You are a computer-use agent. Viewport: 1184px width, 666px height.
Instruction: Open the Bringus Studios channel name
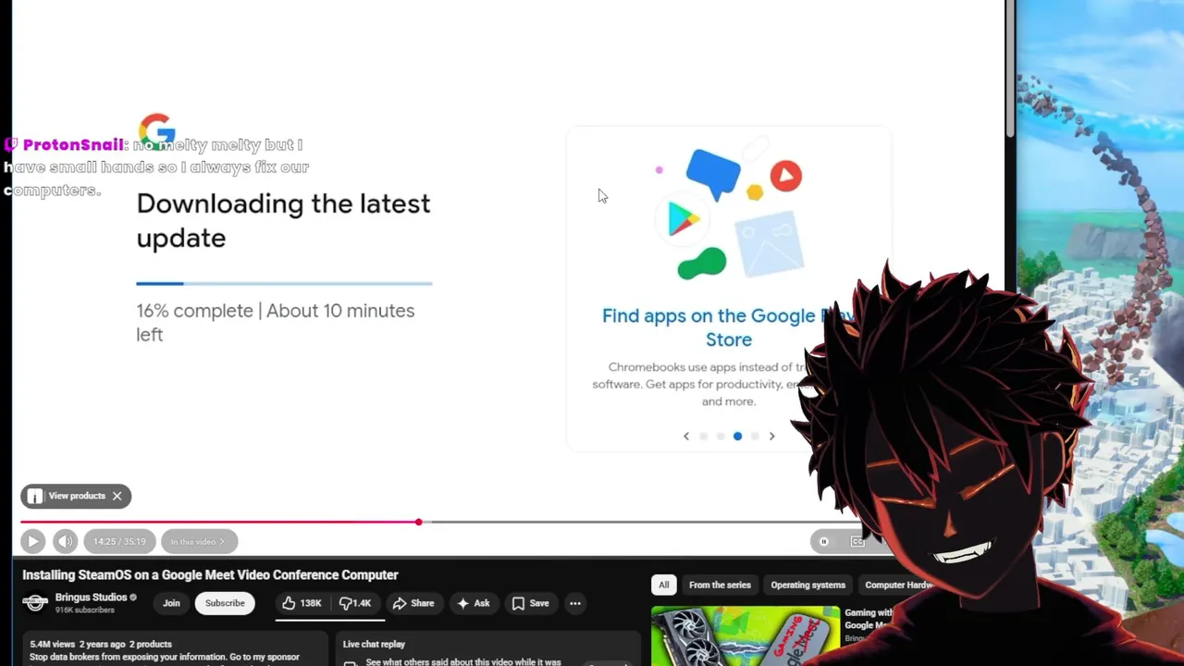[91, 598]
